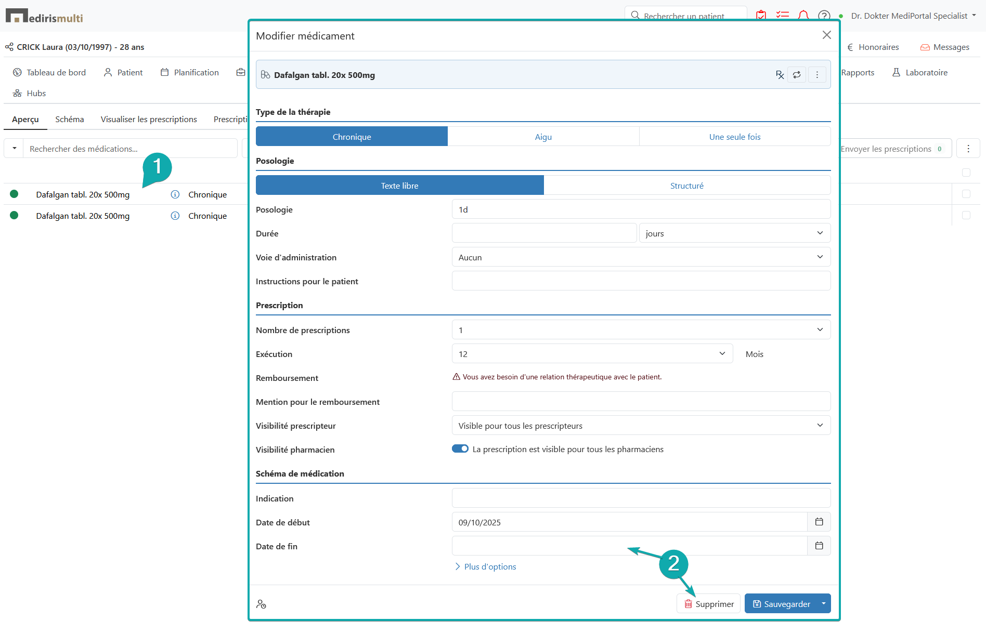986x634 pixels.
Task: Click the Date de début field 09/10/2025
Action: pyautogui.click(x=630, y=522)
